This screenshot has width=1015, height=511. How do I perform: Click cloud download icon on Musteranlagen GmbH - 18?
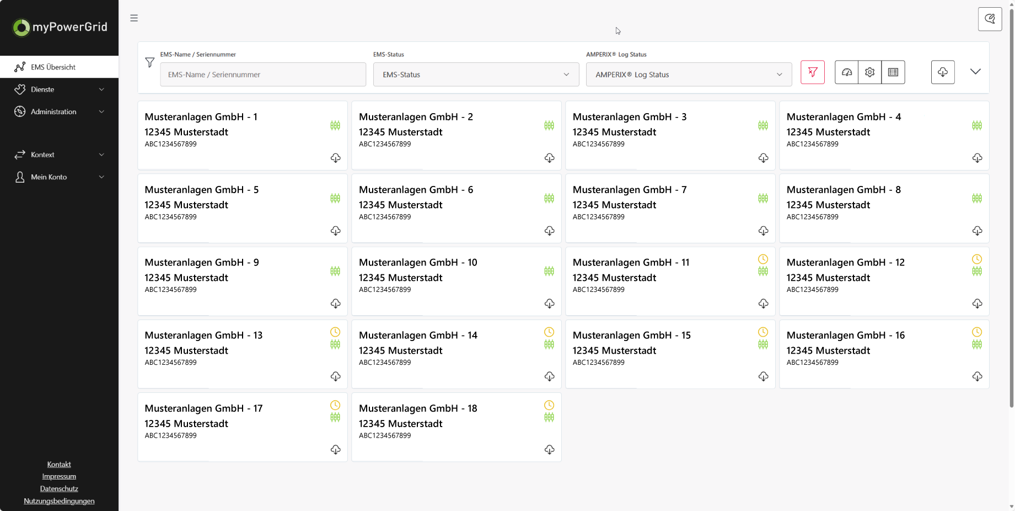coord(549,450)
